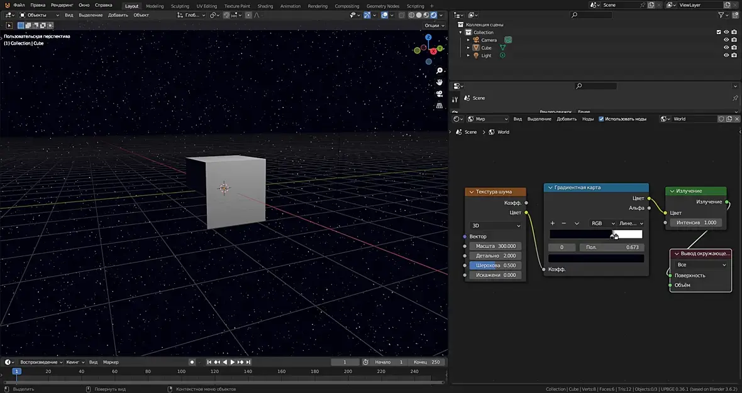Image resolution: width=742 pixels, height=393 pixels.
Task: Expand the Camera item in outliner
Action: click(468, 40)
